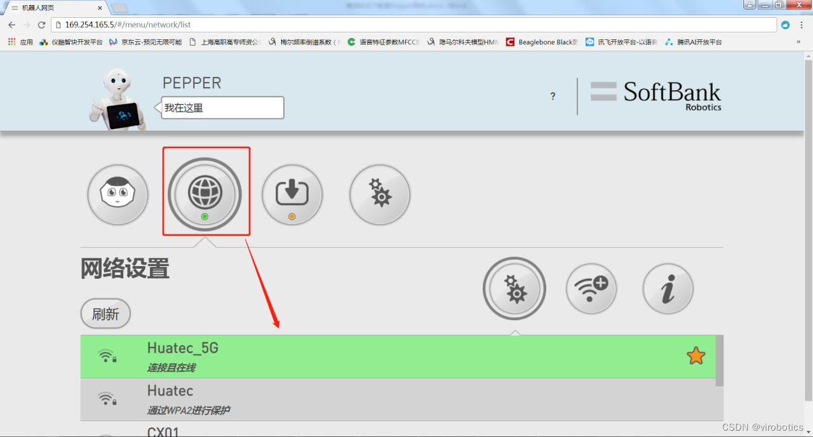Click the SoftBank Robotics logo

pos(656,95)
